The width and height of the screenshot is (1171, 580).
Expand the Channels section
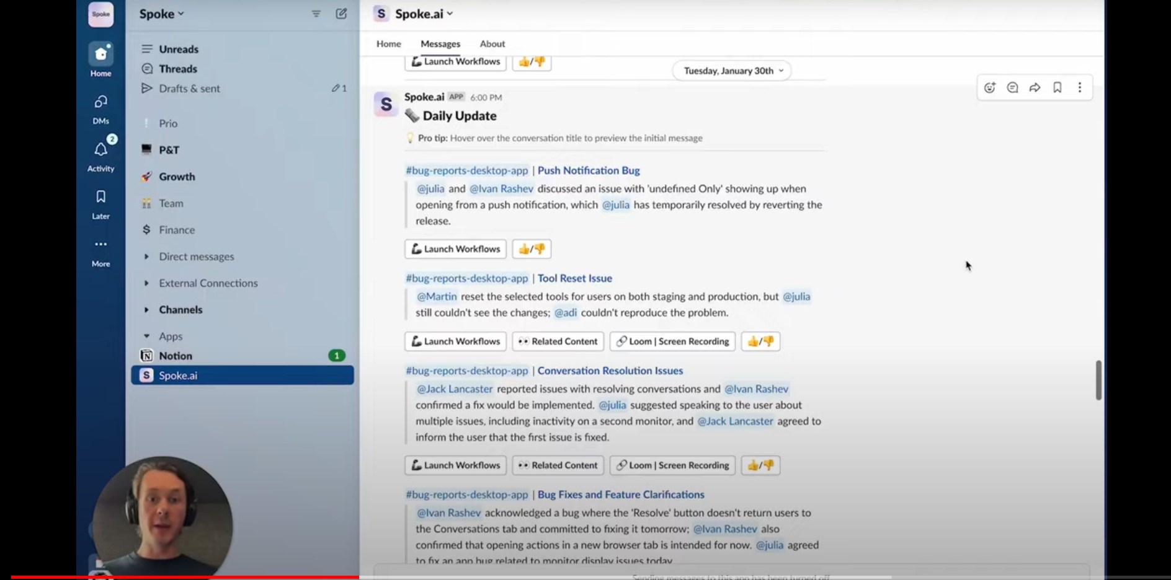click(146, 310)
